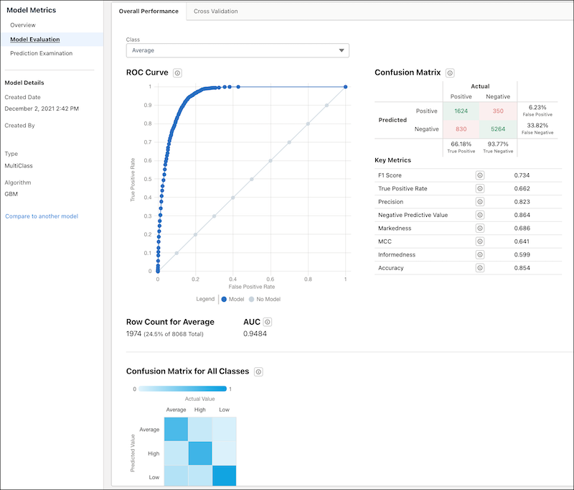The image size is (574, 490).
Task: Switch to the Cross Validation tab
Action: click(216, 11)
